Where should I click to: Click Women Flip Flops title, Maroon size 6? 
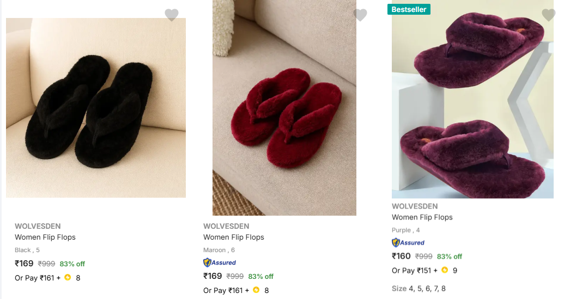pyautogui.click(x=234, y=237)
